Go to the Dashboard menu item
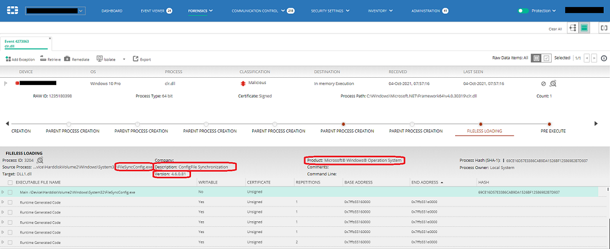The height and width of the screenshot is (249, 610). [112, 11]
